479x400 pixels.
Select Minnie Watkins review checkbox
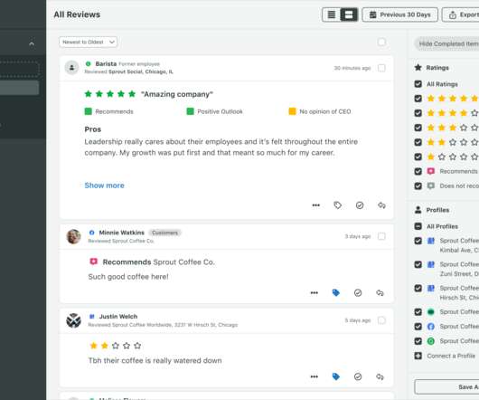point(381,236)
